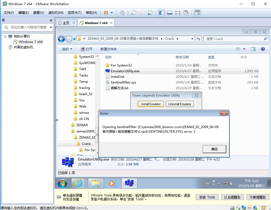Open the 文件(F) menu
Image resolution: width=271 pixels, height=210 pixels.
(x=9, y=13)
